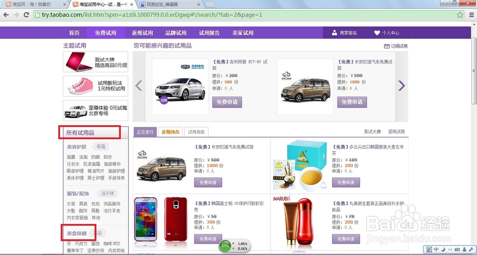Click the 商家报名 person icon

tap(335, 33)
